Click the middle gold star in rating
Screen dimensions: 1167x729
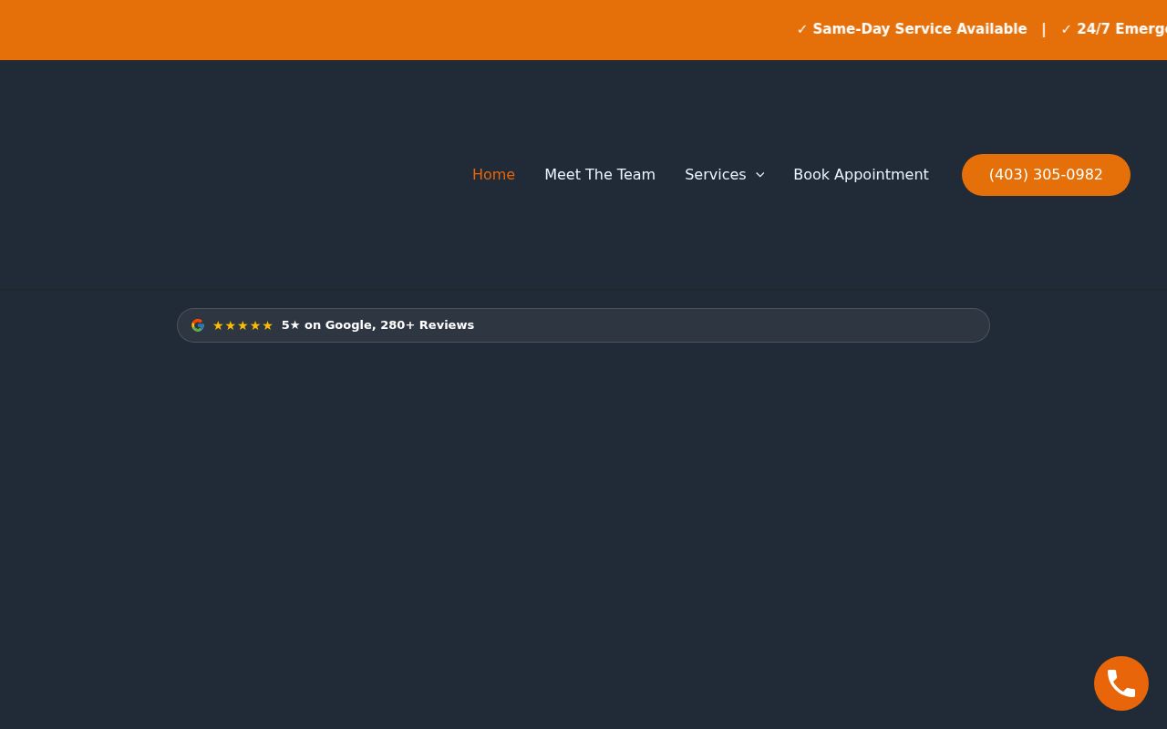pos(243,325)
